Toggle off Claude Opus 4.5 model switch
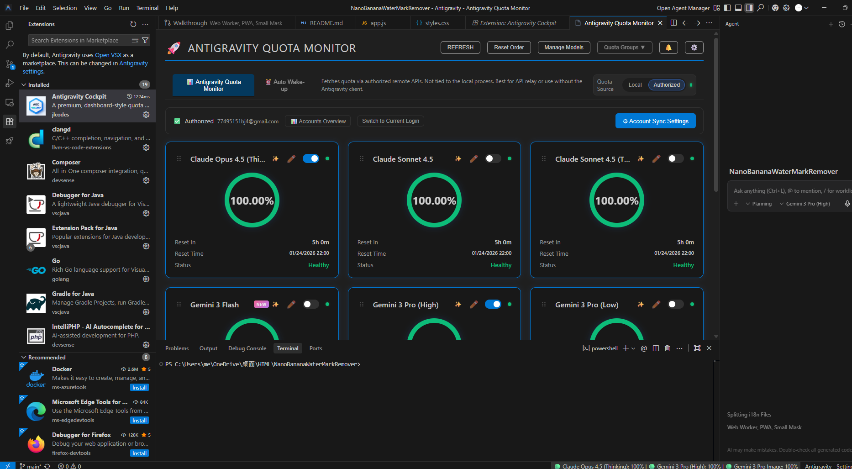 311,158
